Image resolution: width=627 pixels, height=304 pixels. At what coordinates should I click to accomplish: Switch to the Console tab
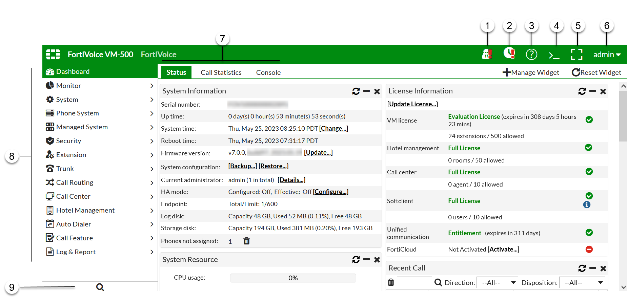tap(268, 72)
